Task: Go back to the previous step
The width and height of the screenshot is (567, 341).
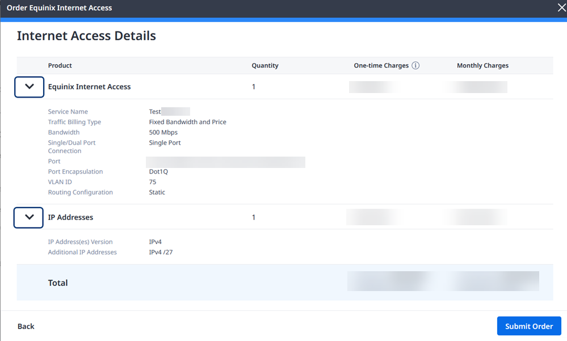Action: tap(26, 326)
